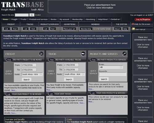This screenshot has width=154, height=123.
Task: Open the Trucks menu item
Action: pyautogui.click(x=23, y=19)
